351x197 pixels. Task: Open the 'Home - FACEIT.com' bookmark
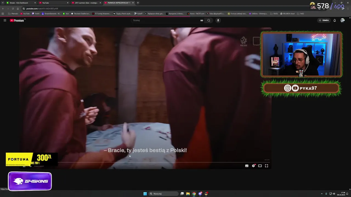(196, 14)
